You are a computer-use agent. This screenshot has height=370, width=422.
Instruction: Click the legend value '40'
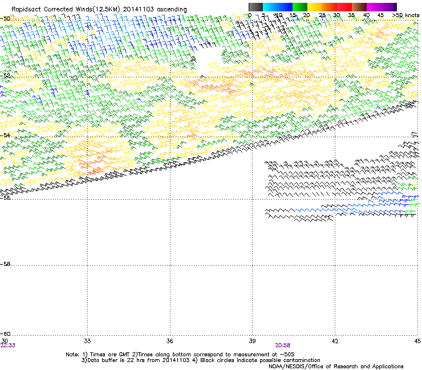pos(366,15)
